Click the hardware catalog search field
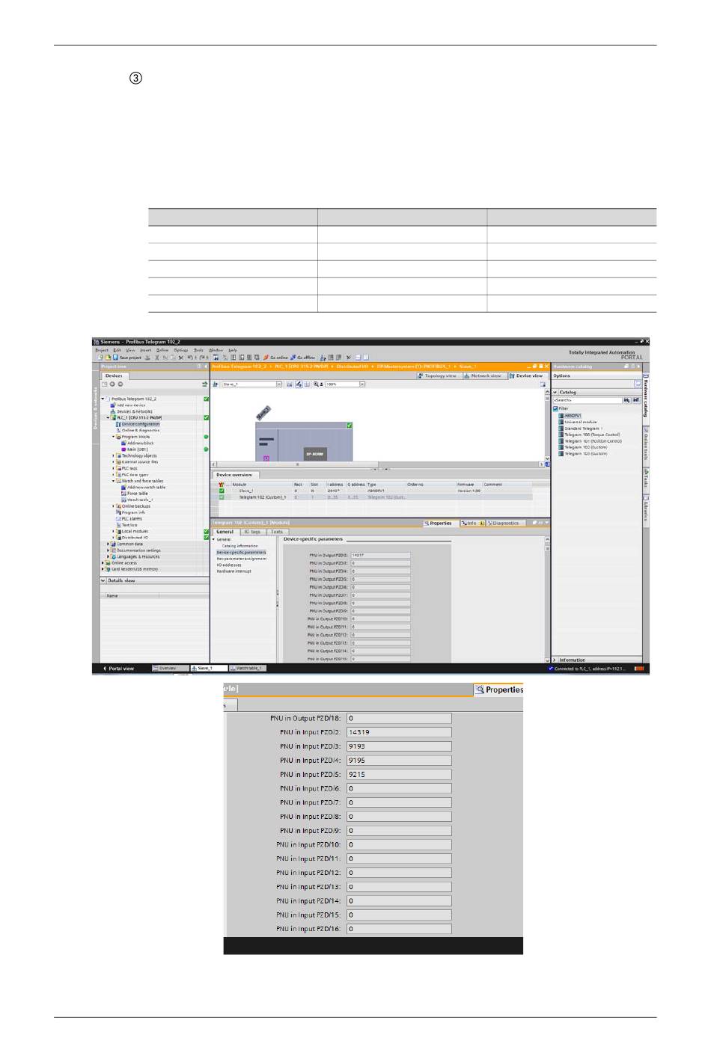The width and height of the screenshot is (711, 1038). point(588,400)
